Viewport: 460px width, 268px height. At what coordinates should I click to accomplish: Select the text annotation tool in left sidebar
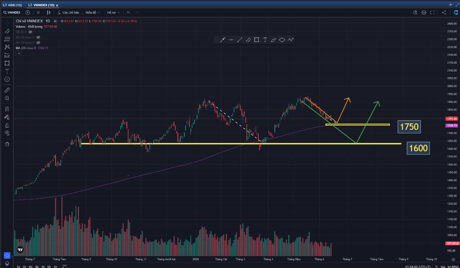coord(7,71)
